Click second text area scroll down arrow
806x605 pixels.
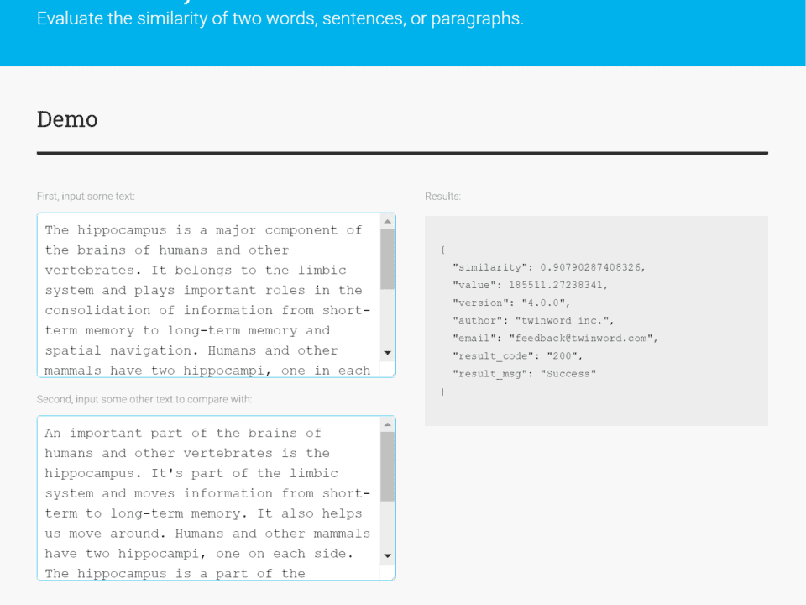pyautogui.click(x=388, y=556)
